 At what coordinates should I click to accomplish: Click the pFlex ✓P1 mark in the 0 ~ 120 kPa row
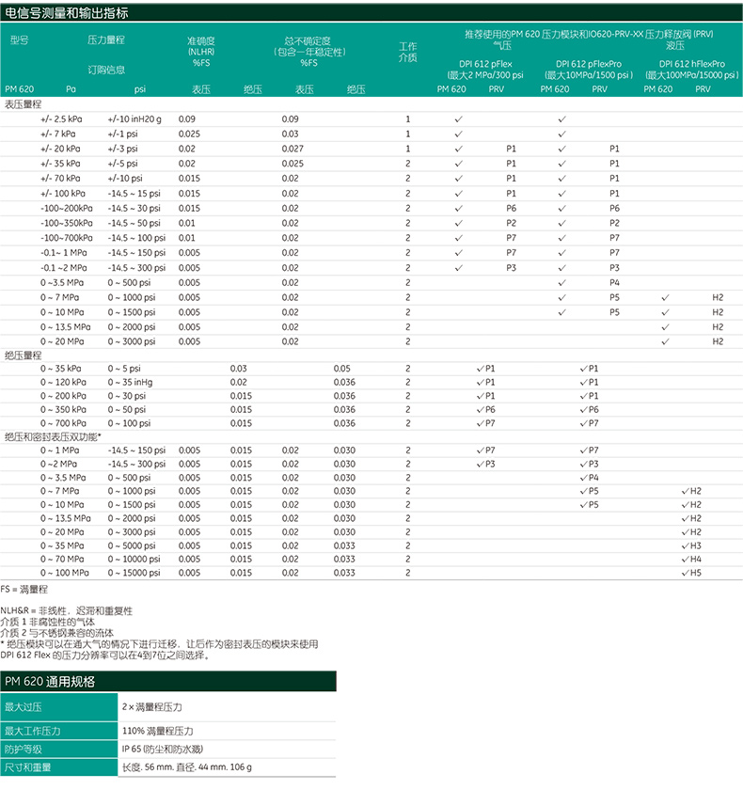click(485, 383)
